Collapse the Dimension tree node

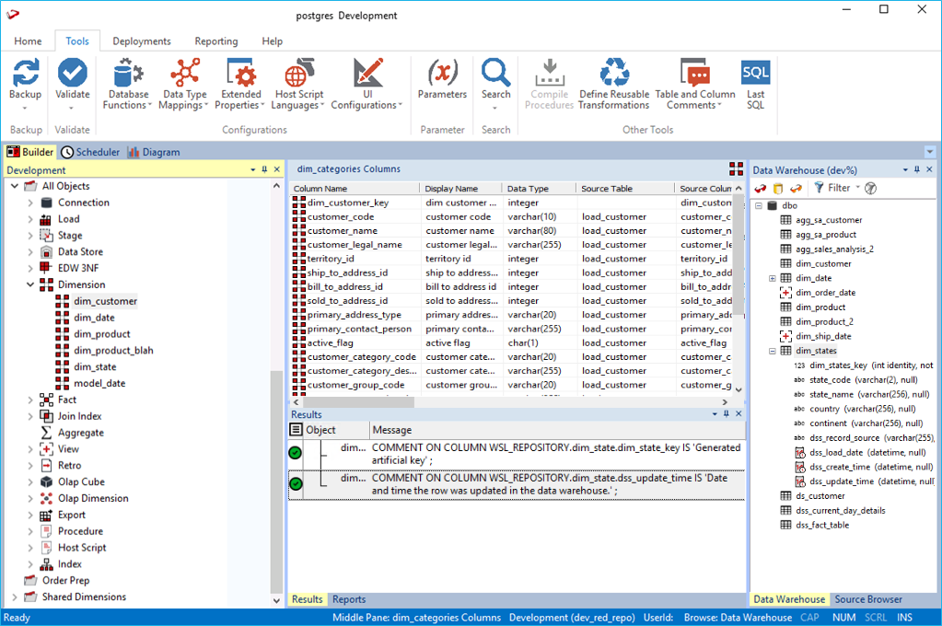29,285
